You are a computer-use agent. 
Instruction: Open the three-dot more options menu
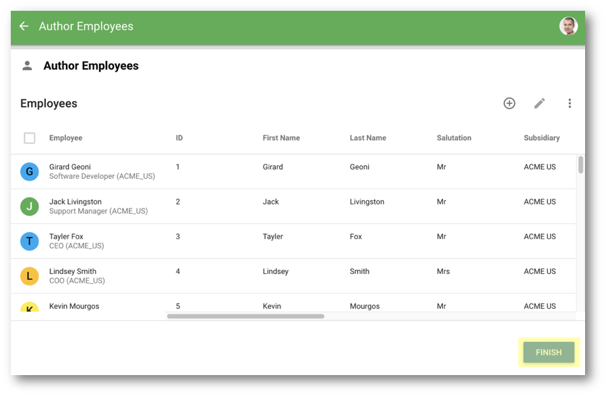point(570,103)
